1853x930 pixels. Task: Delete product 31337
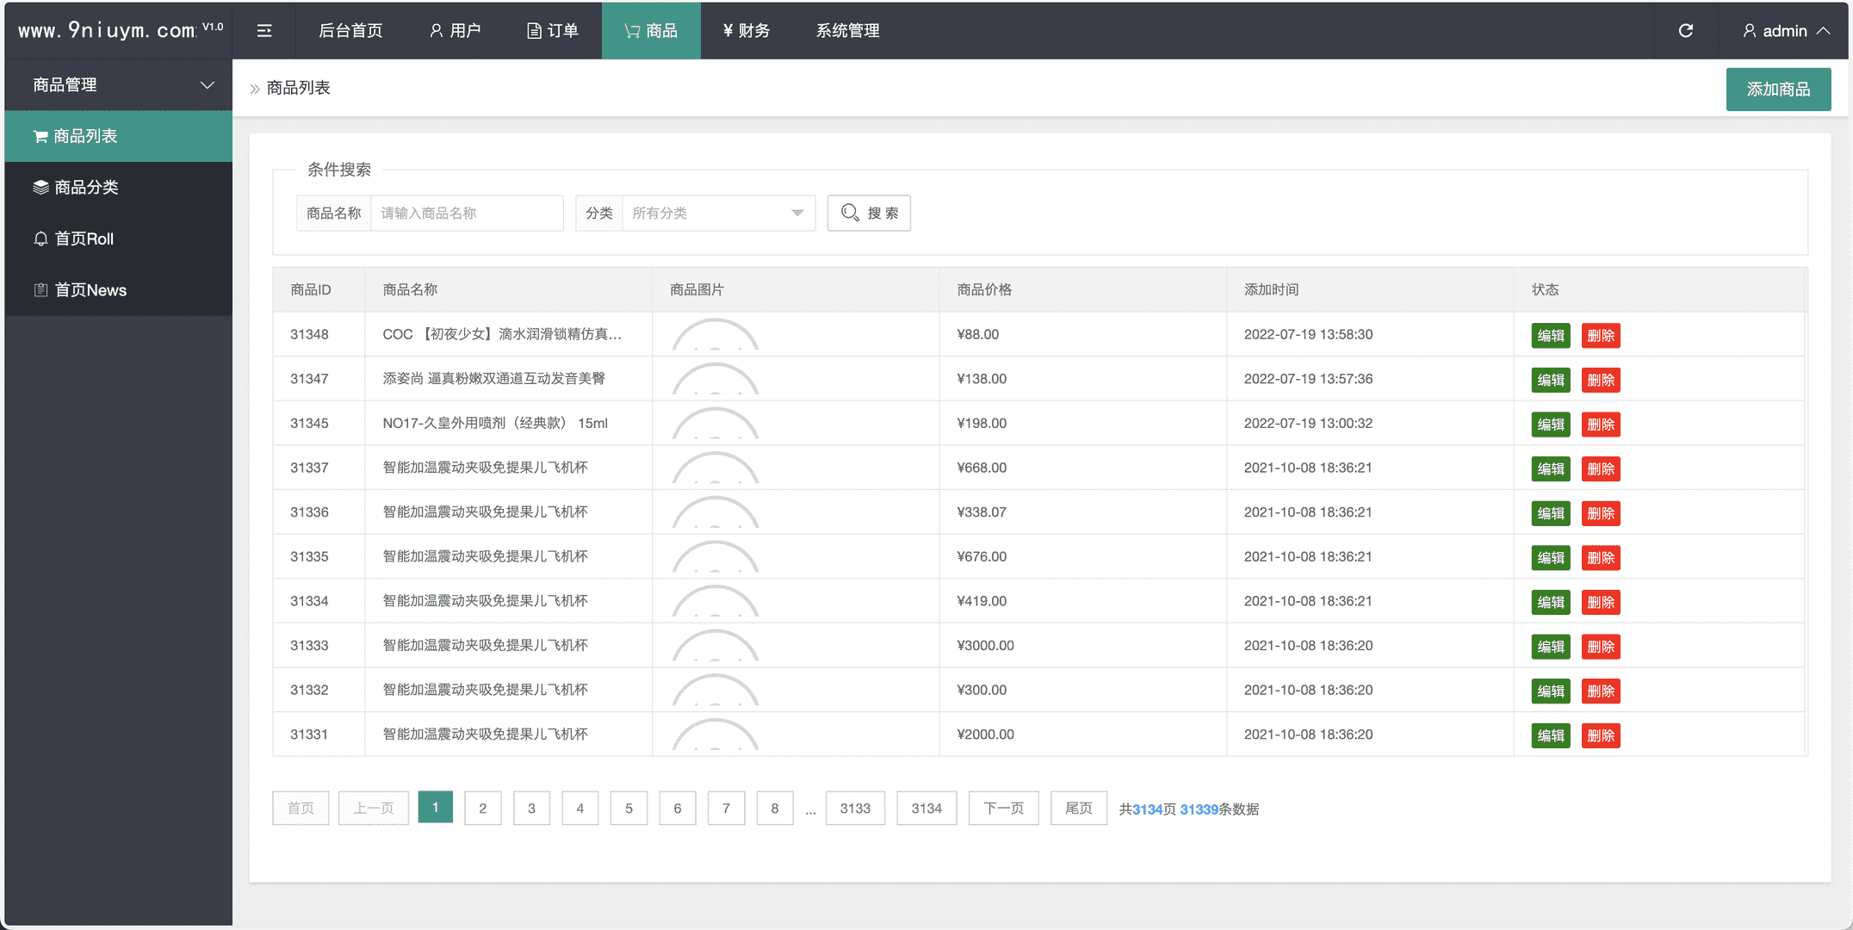click(1601, 469)
